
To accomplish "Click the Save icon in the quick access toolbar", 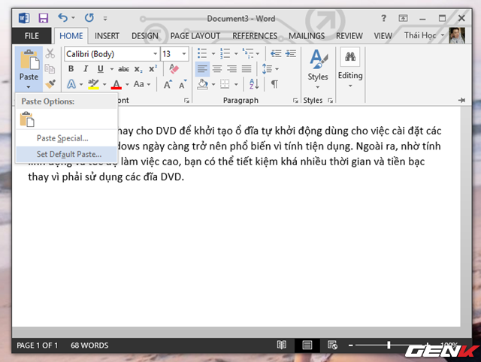I will (43, 18).
